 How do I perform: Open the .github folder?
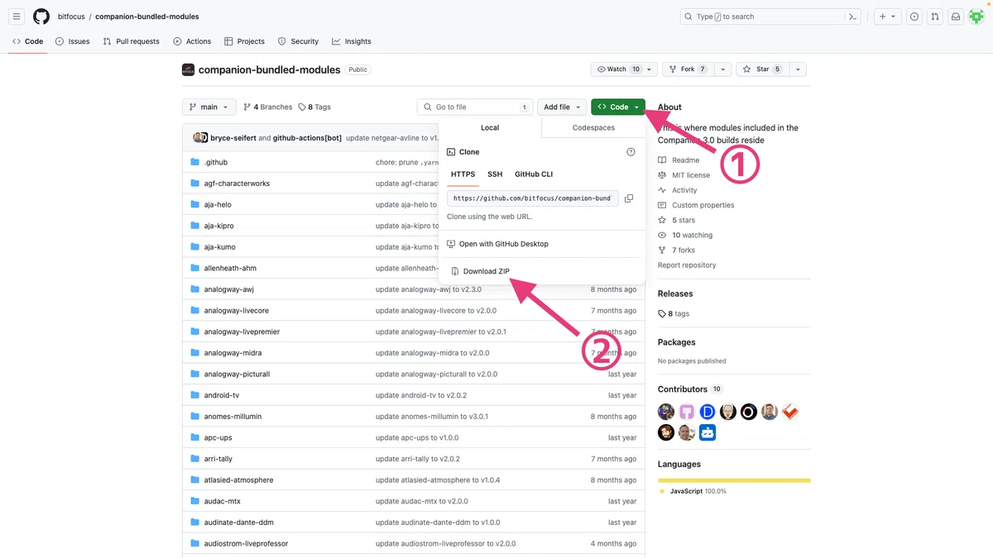[x=216, y=162]
